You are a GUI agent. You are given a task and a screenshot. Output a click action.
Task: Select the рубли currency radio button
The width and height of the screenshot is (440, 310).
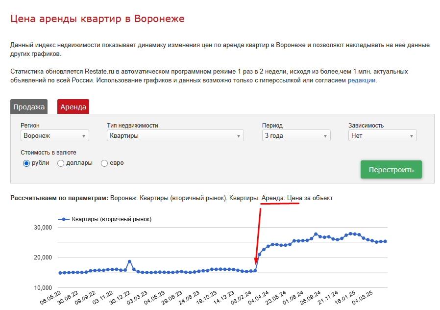pos(26,163)
